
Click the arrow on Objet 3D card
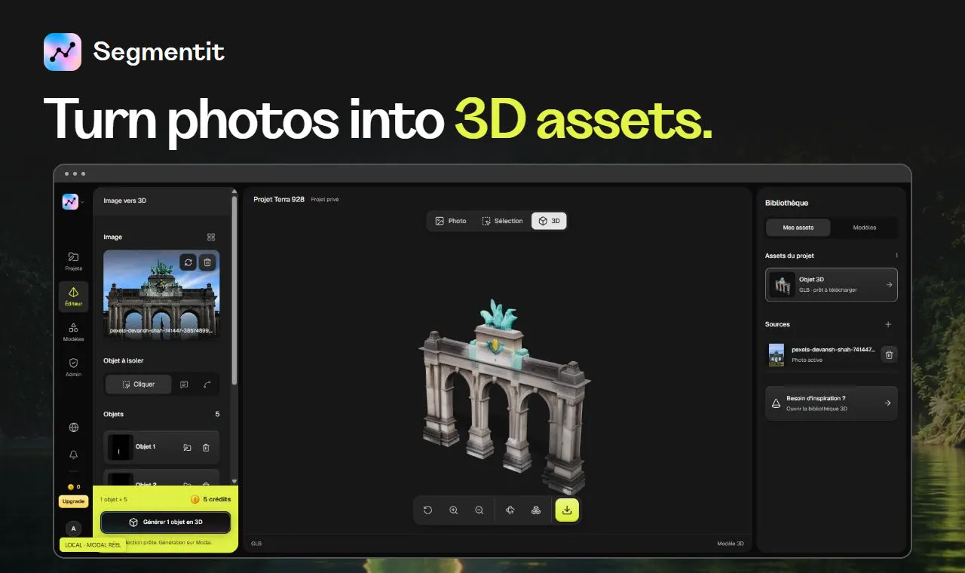click(x=889, y=285)
